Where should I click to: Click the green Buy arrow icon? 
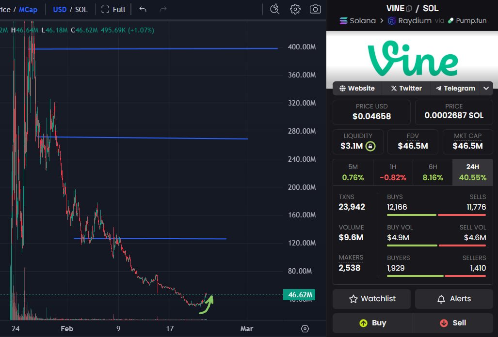click(x=363, y=323)
